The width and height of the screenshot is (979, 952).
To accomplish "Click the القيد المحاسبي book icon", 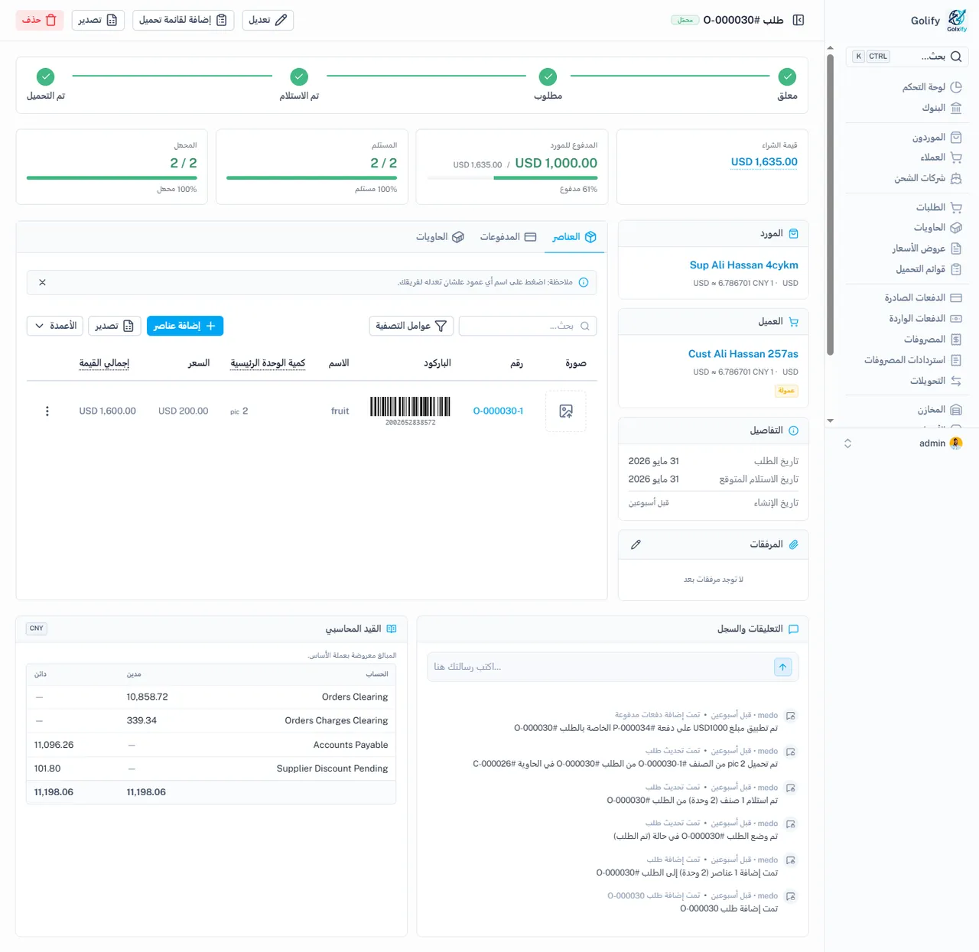I will pyautogui.click(x=392, y=629).
